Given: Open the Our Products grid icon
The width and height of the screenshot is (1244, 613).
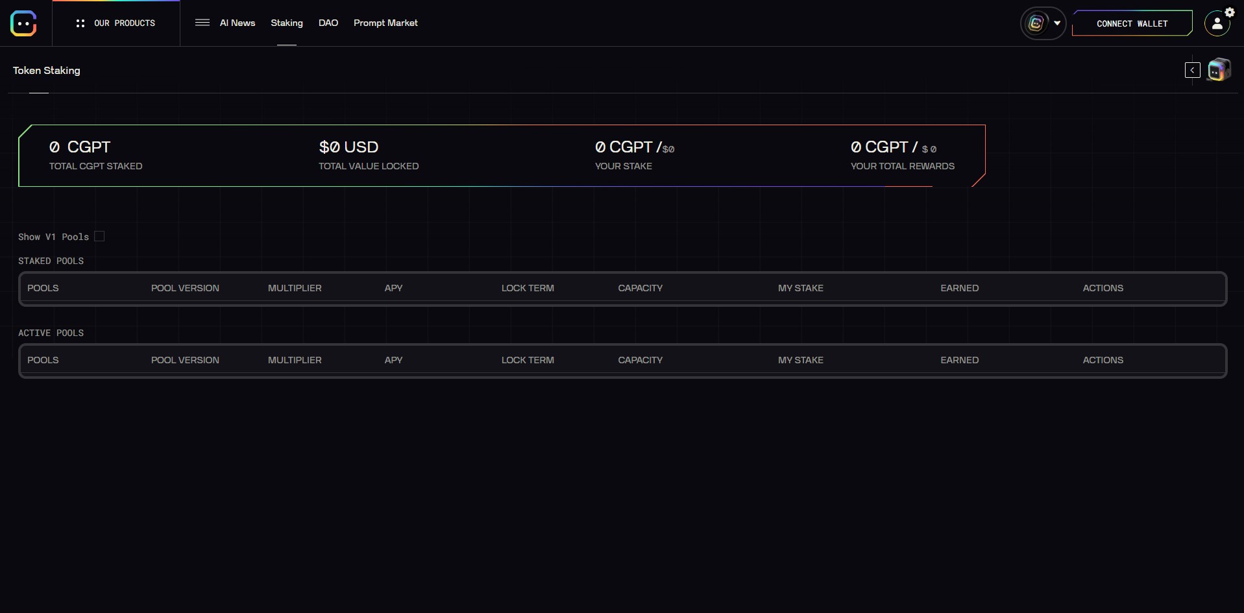Looking at the screenshot, I should (x=80, y=23).
